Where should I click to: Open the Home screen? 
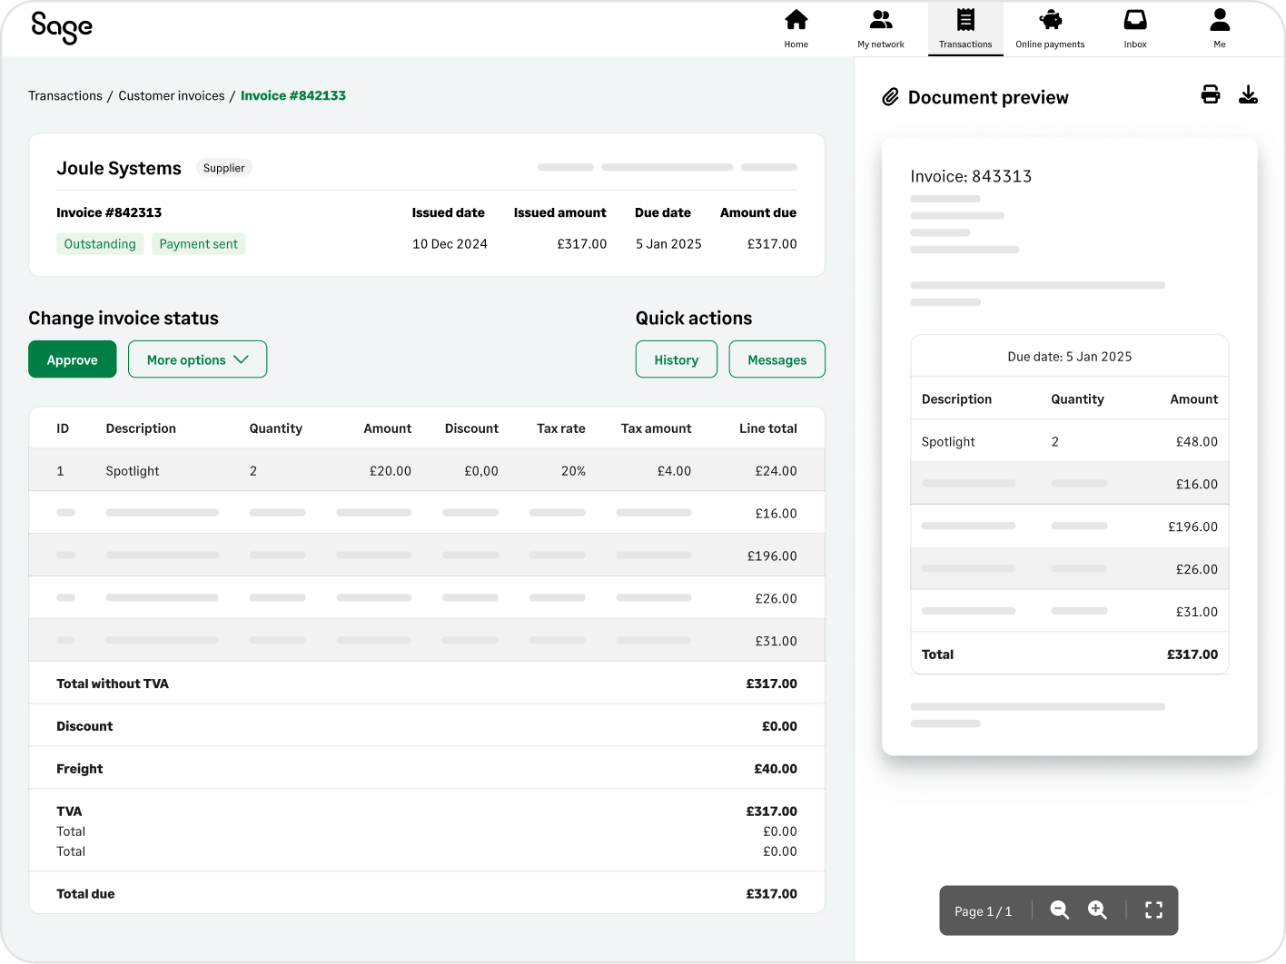pyautogui.click(x=796, y=27)
